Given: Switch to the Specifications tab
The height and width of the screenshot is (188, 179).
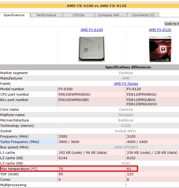Looking at the screenshot, I should click(14, 15).
